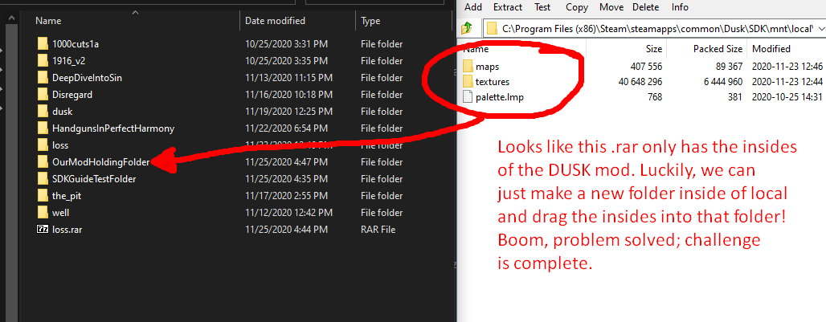Open Info in the 7-Zip toolbar
826x322 pixels.
680,7
